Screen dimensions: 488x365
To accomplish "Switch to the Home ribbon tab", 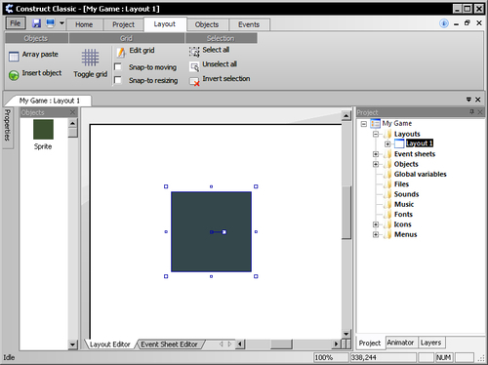I will coord(84,24).
